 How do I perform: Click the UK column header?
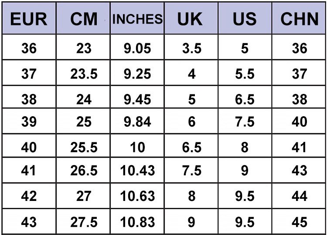pos(191,19)
